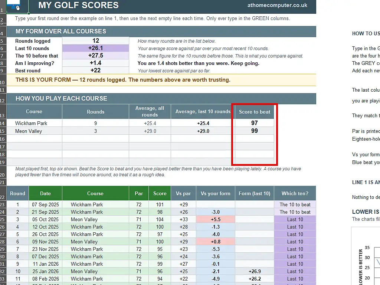Select the red +5.5 Vs your form cell

[216, 219]
